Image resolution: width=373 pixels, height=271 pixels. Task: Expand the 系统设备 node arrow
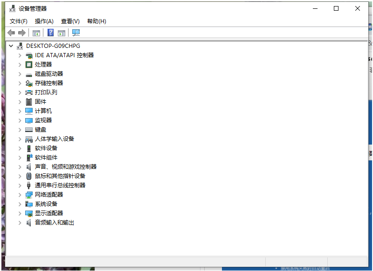coord(20,204)
